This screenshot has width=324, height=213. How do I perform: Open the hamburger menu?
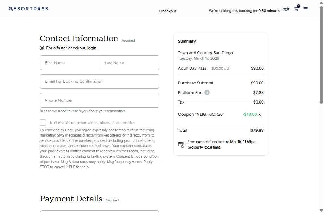coord(305,9)
